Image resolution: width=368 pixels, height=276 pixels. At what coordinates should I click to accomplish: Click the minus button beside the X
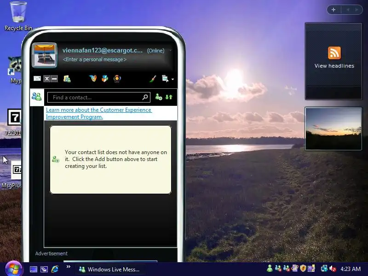54,79
